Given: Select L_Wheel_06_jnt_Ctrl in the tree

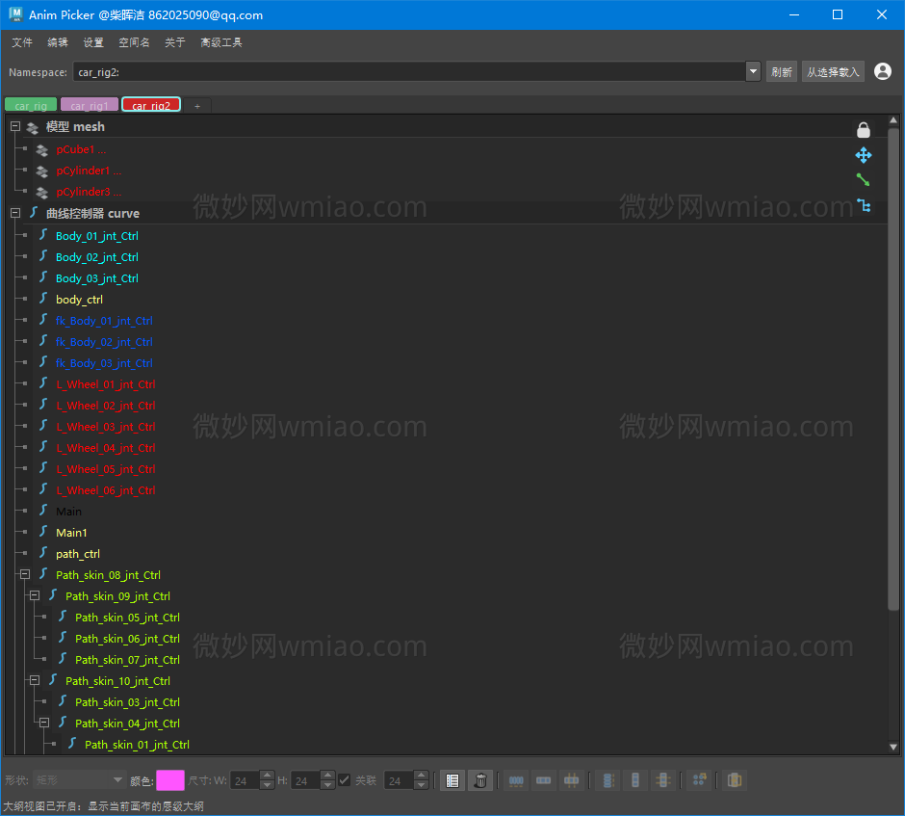Looking at the screenshot, I should [106, 490].
